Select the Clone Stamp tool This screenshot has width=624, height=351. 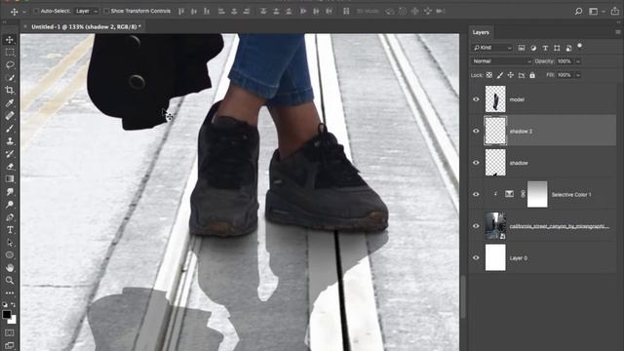[10, 141]
